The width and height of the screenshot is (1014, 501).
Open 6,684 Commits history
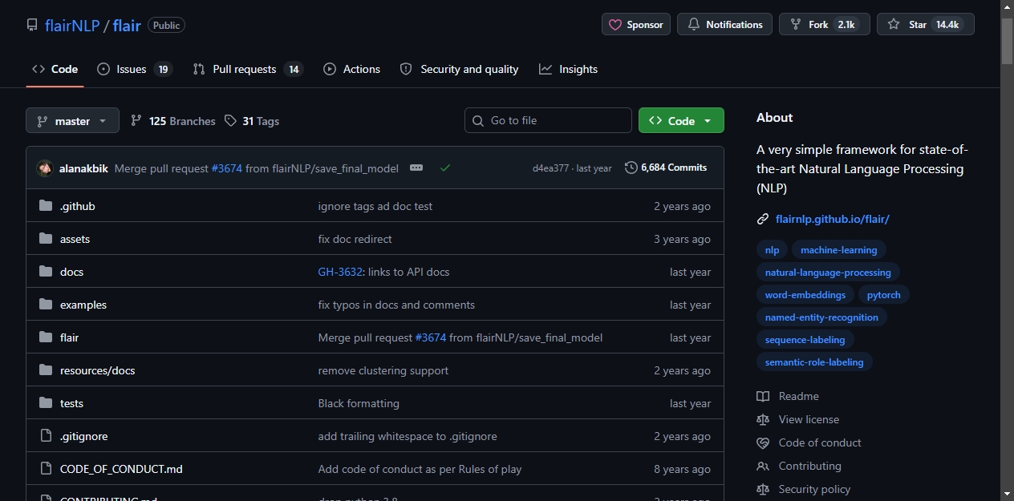click(x=666, y=168)
